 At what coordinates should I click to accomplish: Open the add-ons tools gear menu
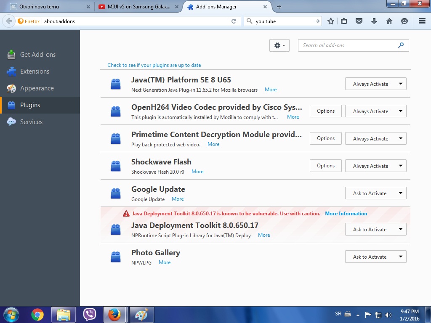[x=279, y=45]
